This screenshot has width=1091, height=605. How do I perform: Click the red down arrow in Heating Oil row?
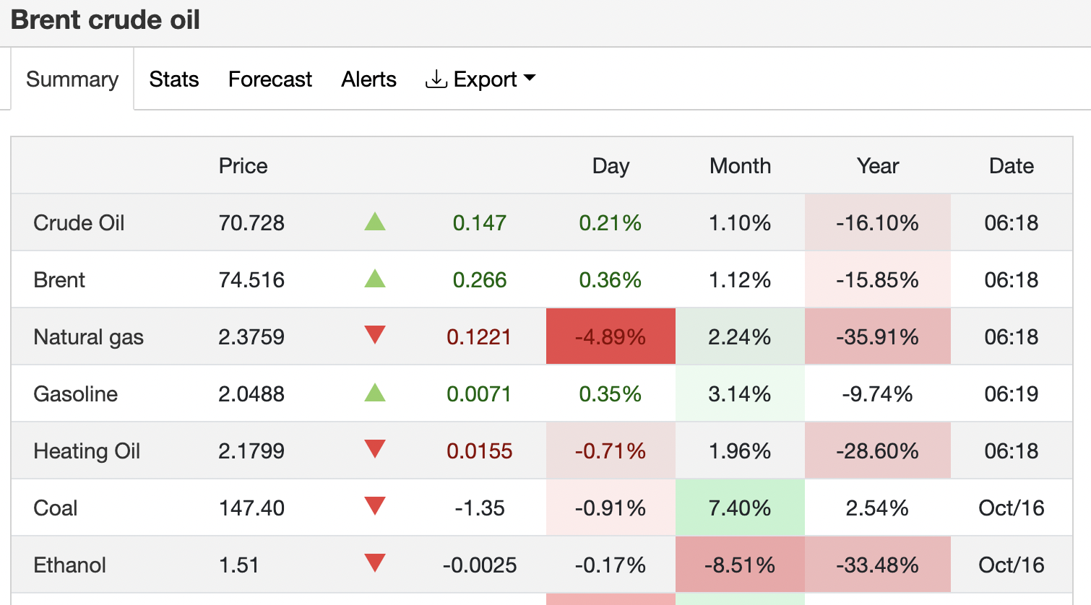tap(375, 449)
